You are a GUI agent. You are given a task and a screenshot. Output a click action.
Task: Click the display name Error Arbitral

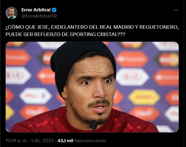(x=36, y=10)
